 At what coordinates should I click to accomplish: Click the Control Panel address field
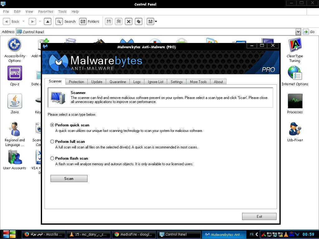(156, 32)
